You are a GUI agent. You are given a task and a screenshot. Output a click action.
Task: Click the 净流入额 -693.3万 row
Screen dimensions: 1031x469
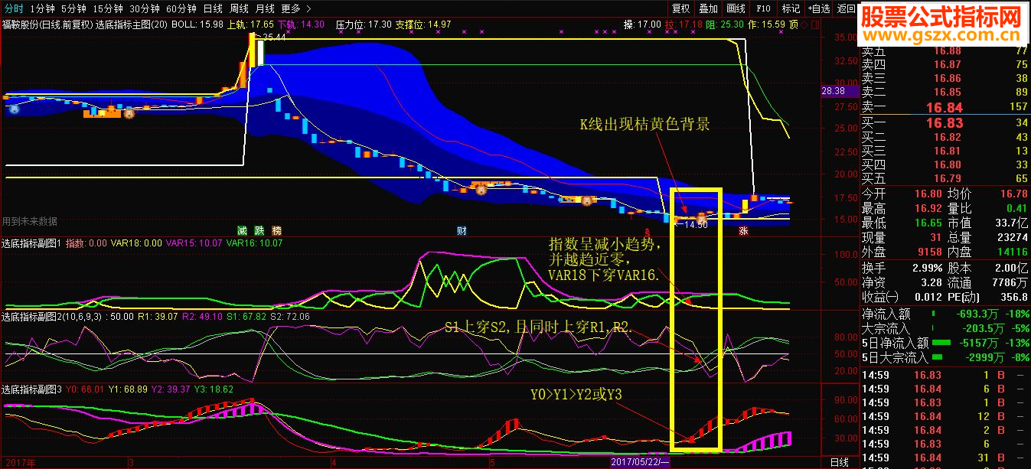945,313
